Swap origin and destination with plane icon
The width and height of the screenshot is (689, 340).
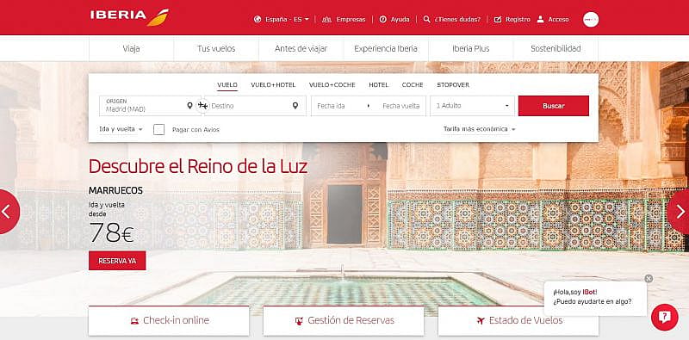coord(202,105)
